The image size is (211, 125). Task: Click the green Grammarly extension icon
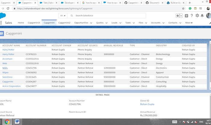click(190, 8)
